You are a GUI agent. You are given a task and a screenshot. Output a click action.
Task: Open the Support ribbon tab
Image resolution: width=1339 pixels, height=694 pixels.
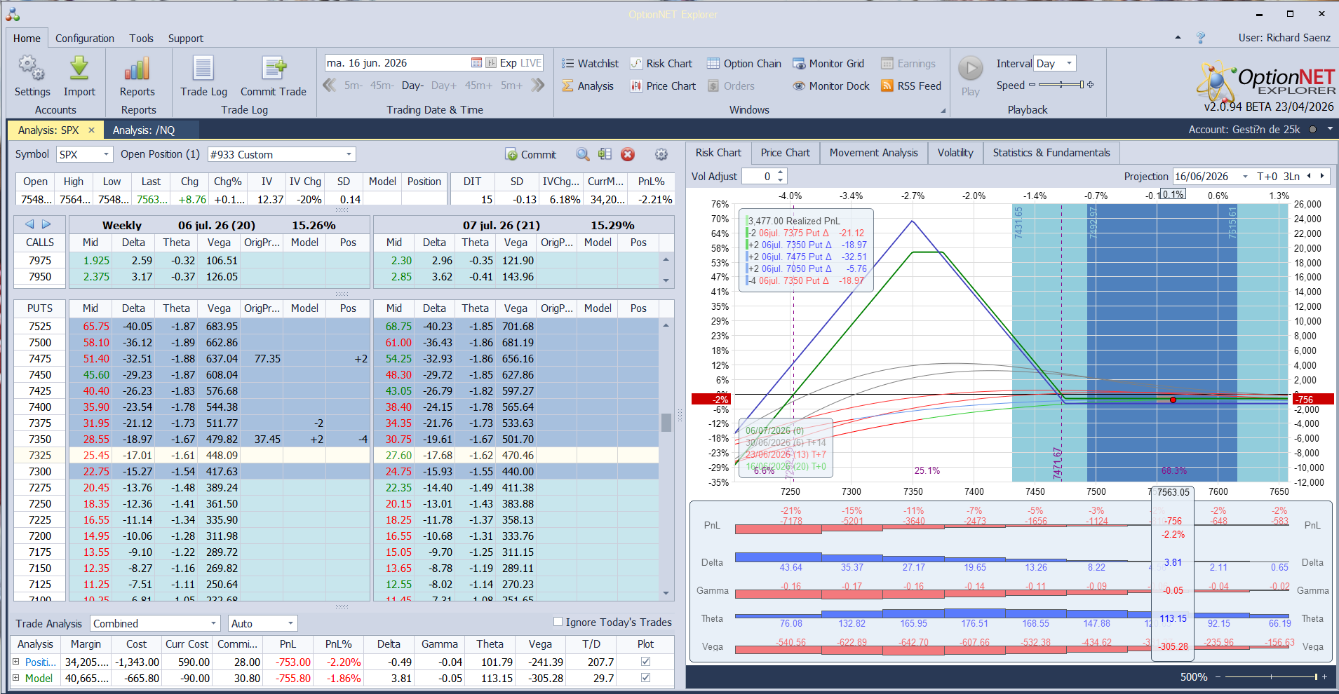click(185, 39)
